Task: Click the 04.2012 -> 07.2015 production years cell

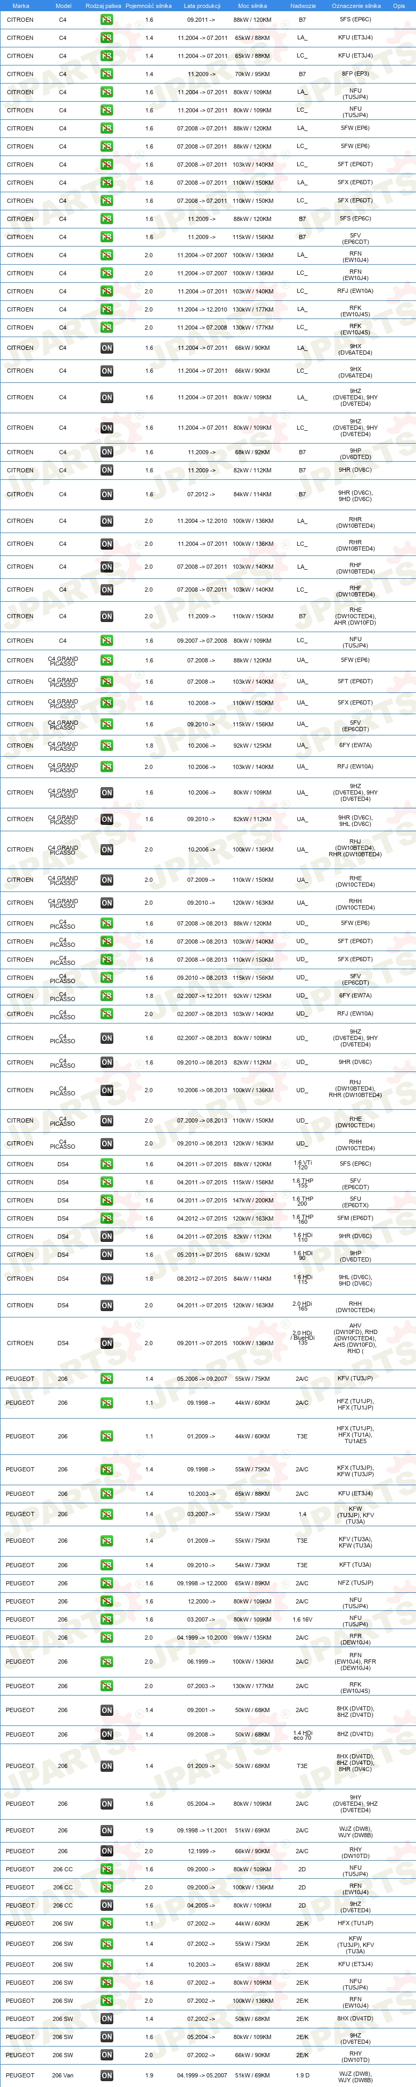Action: [202, 1218]
